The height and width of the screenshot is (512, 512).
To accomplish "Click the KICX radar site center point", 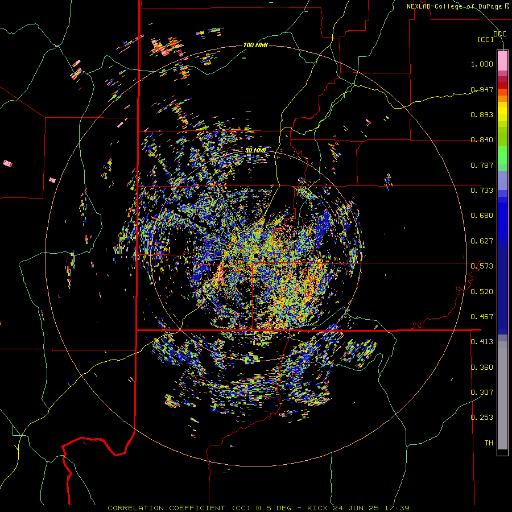I will [257, 255].
